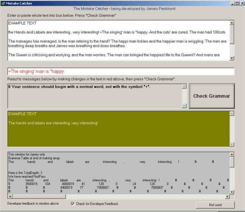
Task: Click the messages box scroll down arrow
Action: pos(184,106)
